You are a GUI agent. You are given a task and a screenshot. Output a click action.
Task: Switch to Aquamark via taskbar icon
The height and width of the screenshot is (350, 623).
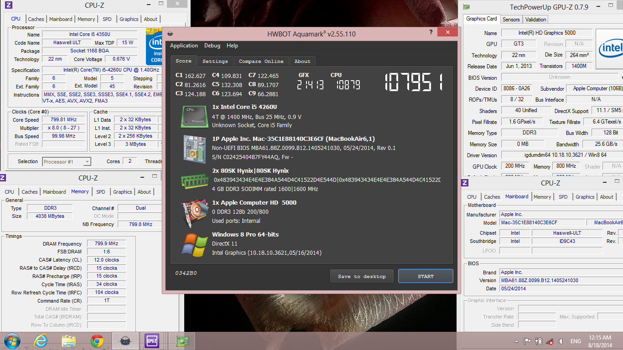click(125, 341)
